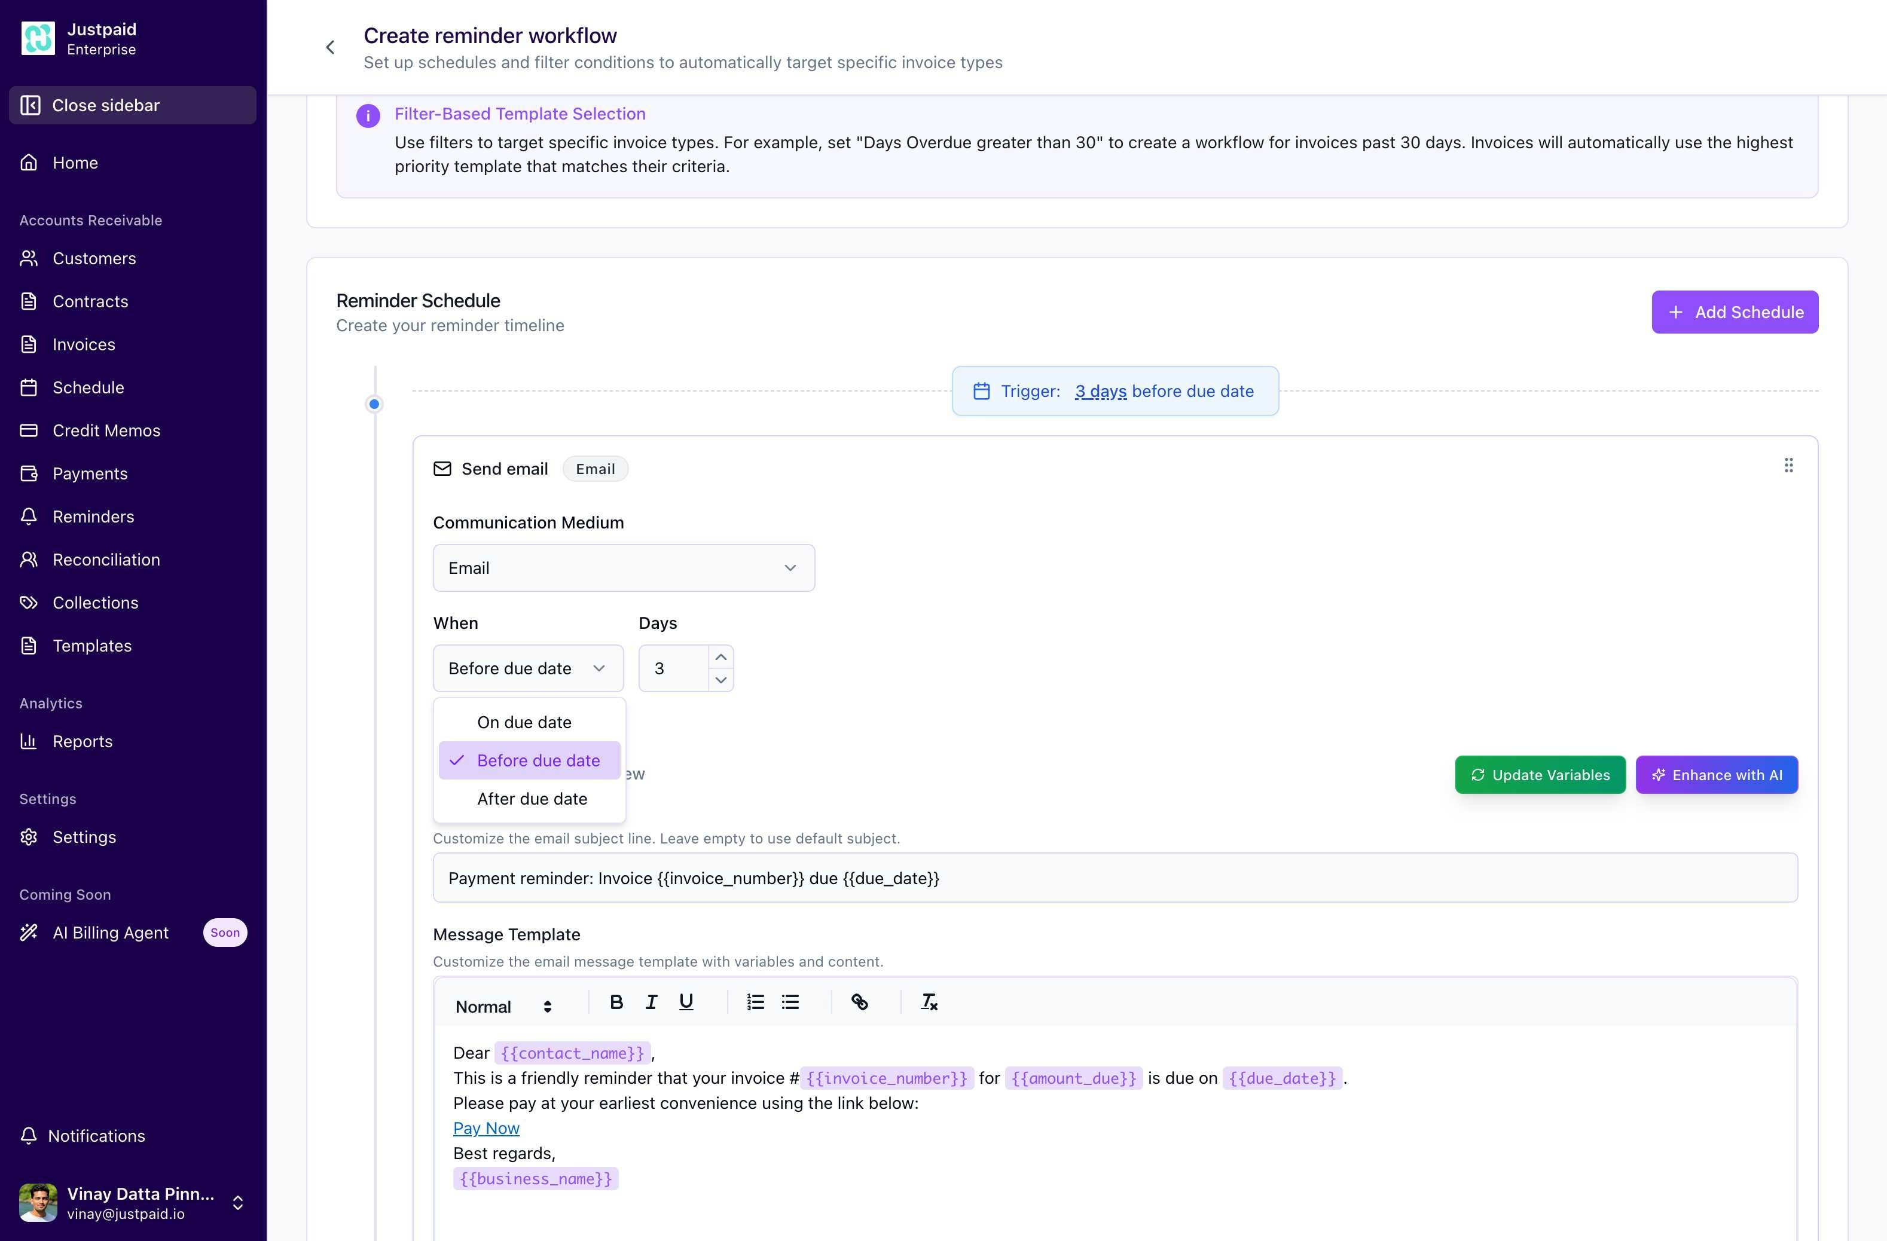Screen dimensions: 1887x1241
Task: Click the Add Schedule button
Action: pos(1735,311)
